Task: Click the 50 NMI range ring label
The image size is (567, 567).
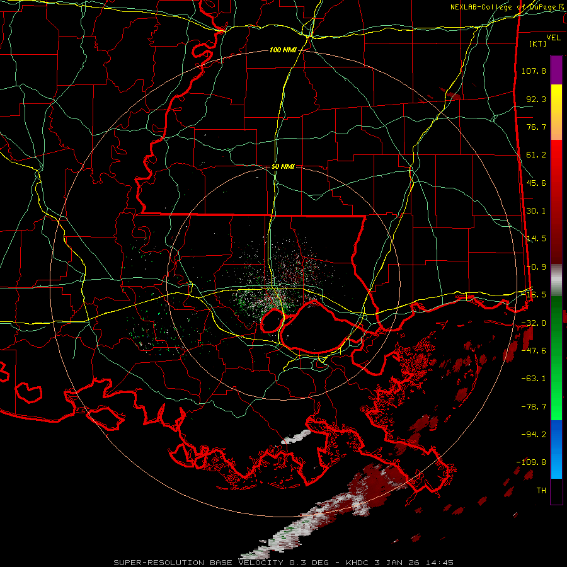Action: coord(283,166)
